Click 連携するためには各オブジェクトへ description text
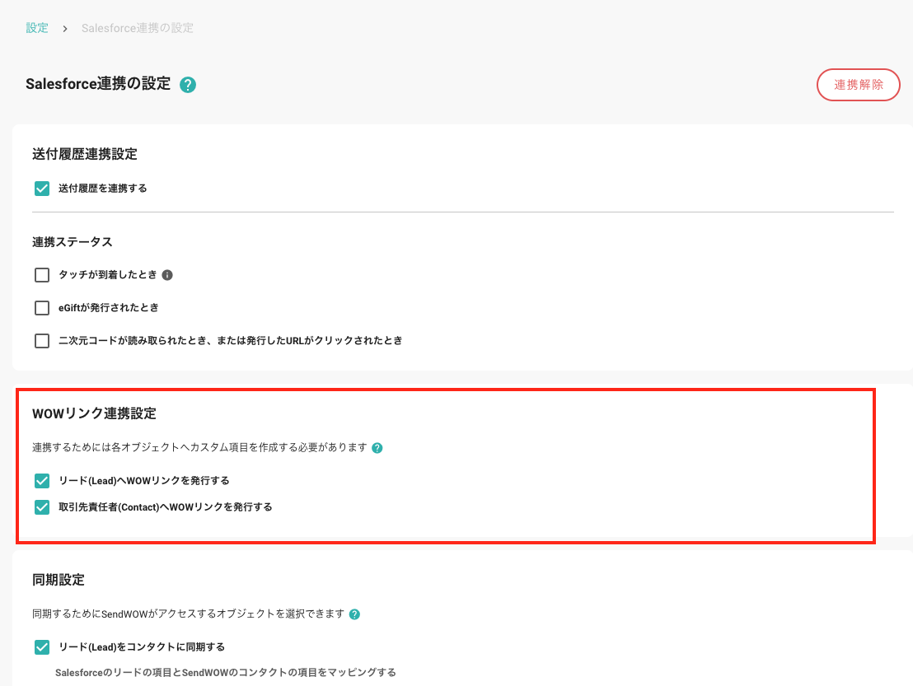The width and height of the screenshot is (913, 686). click(x=199, y=447)
